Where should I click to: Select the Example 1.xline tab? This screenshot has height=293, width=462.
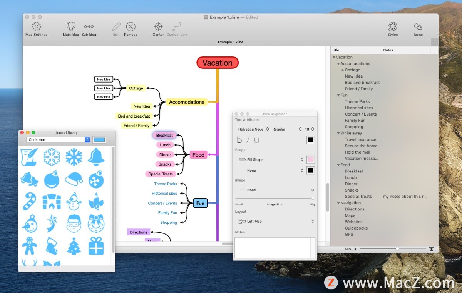230,42
